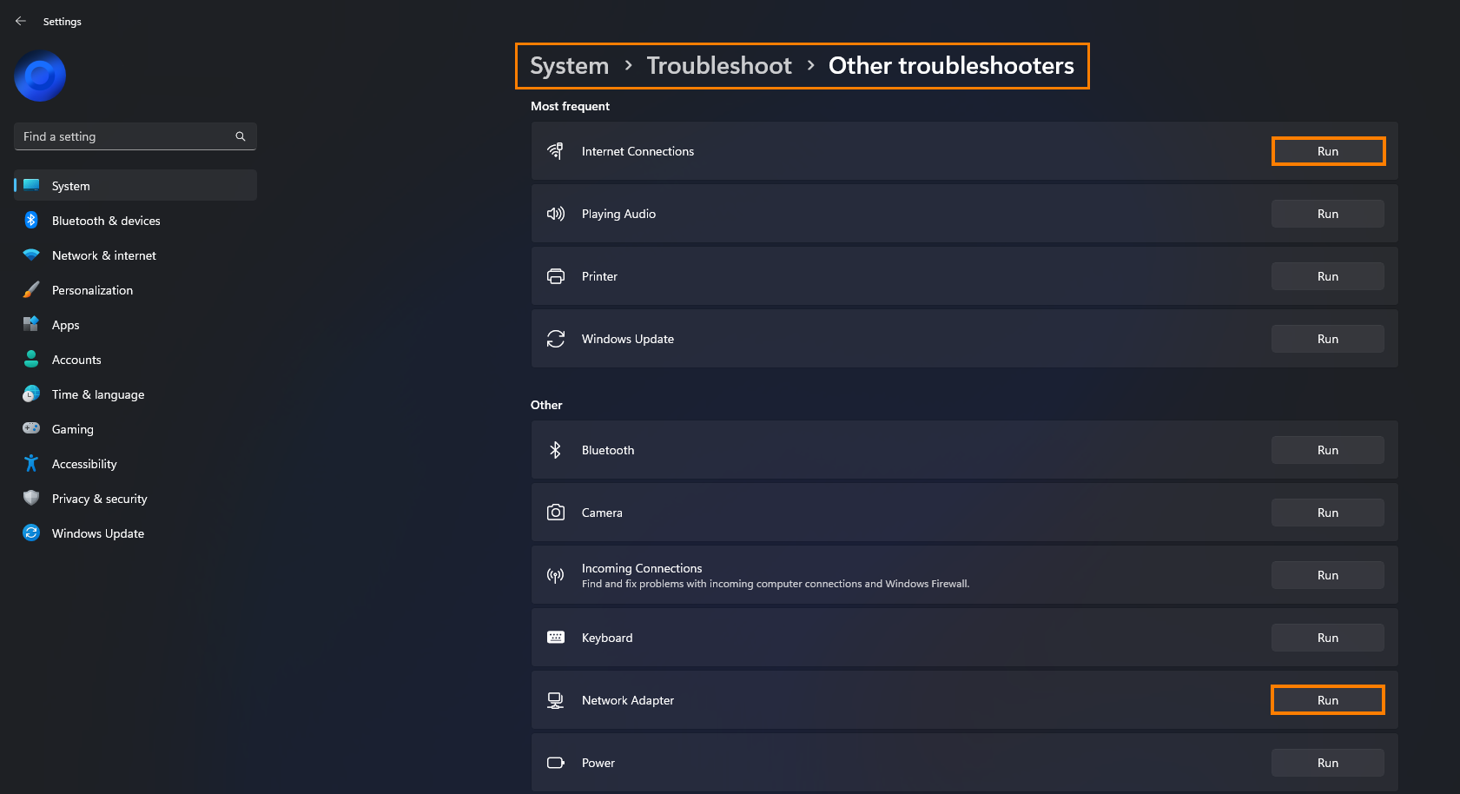
Task: Click the Network & internet wifi icon
Action: pos(31,255)
